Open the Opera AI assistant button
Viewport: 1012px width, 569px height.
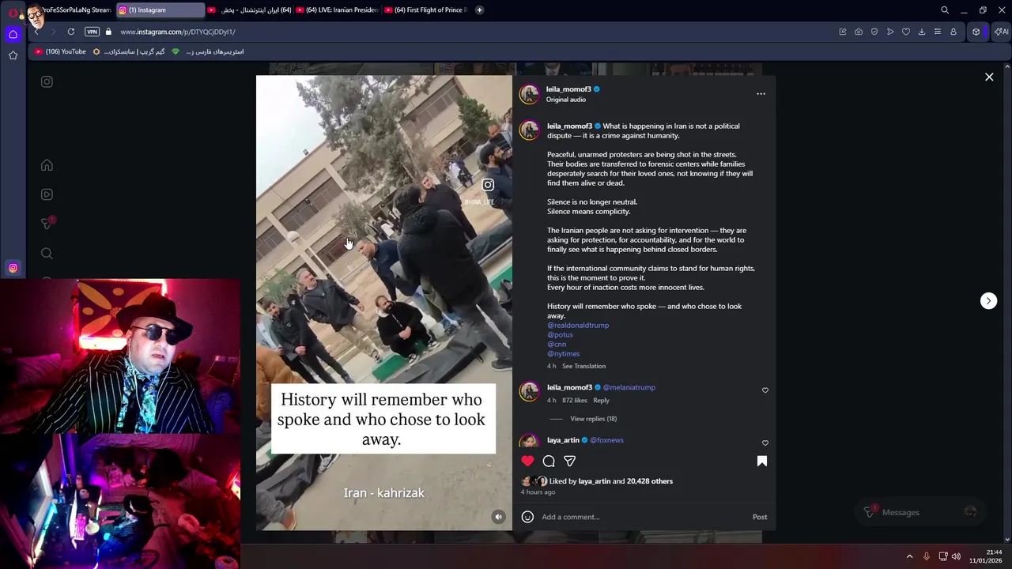[x=1001, y=32]
